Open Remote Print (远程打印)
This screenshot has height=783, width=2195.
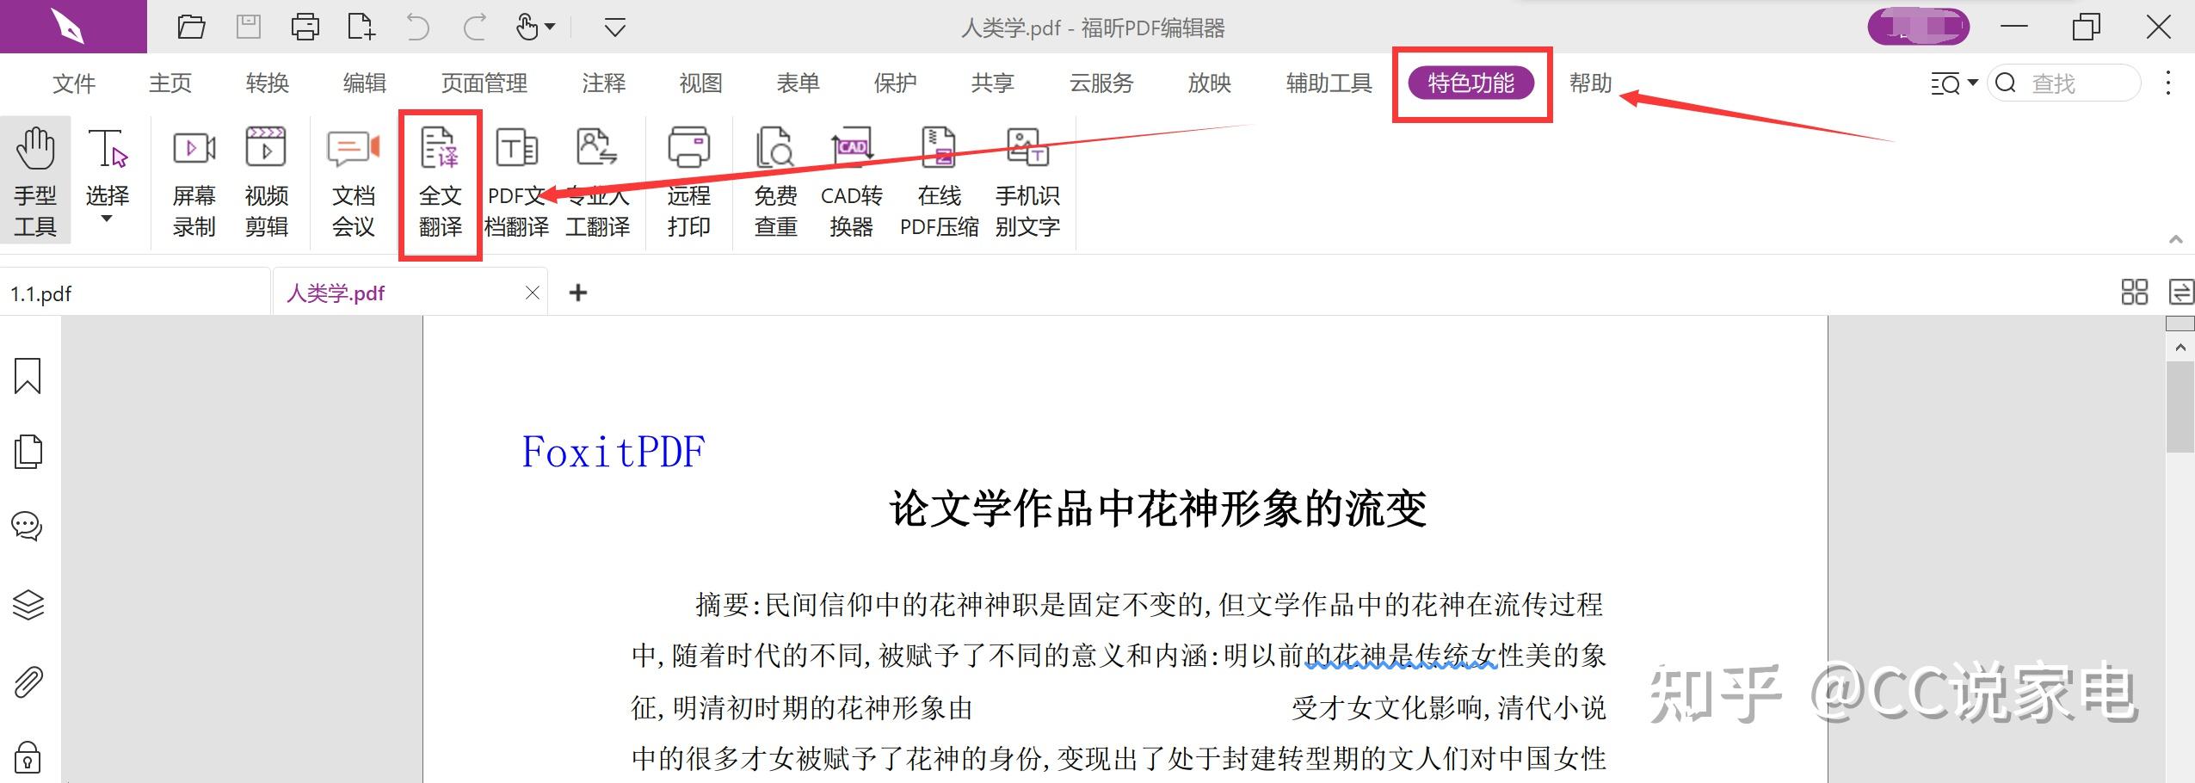(688, 182)
